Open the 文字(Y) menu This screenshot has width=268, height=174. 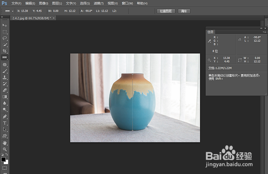coord(71,3)
